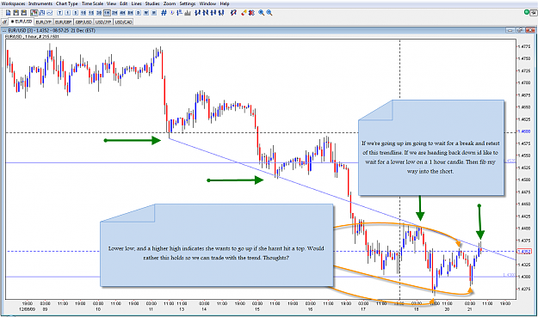This screenshot has width=538, height=317.
Task: Open the Time Scale menu
Action: pos(93,3)
